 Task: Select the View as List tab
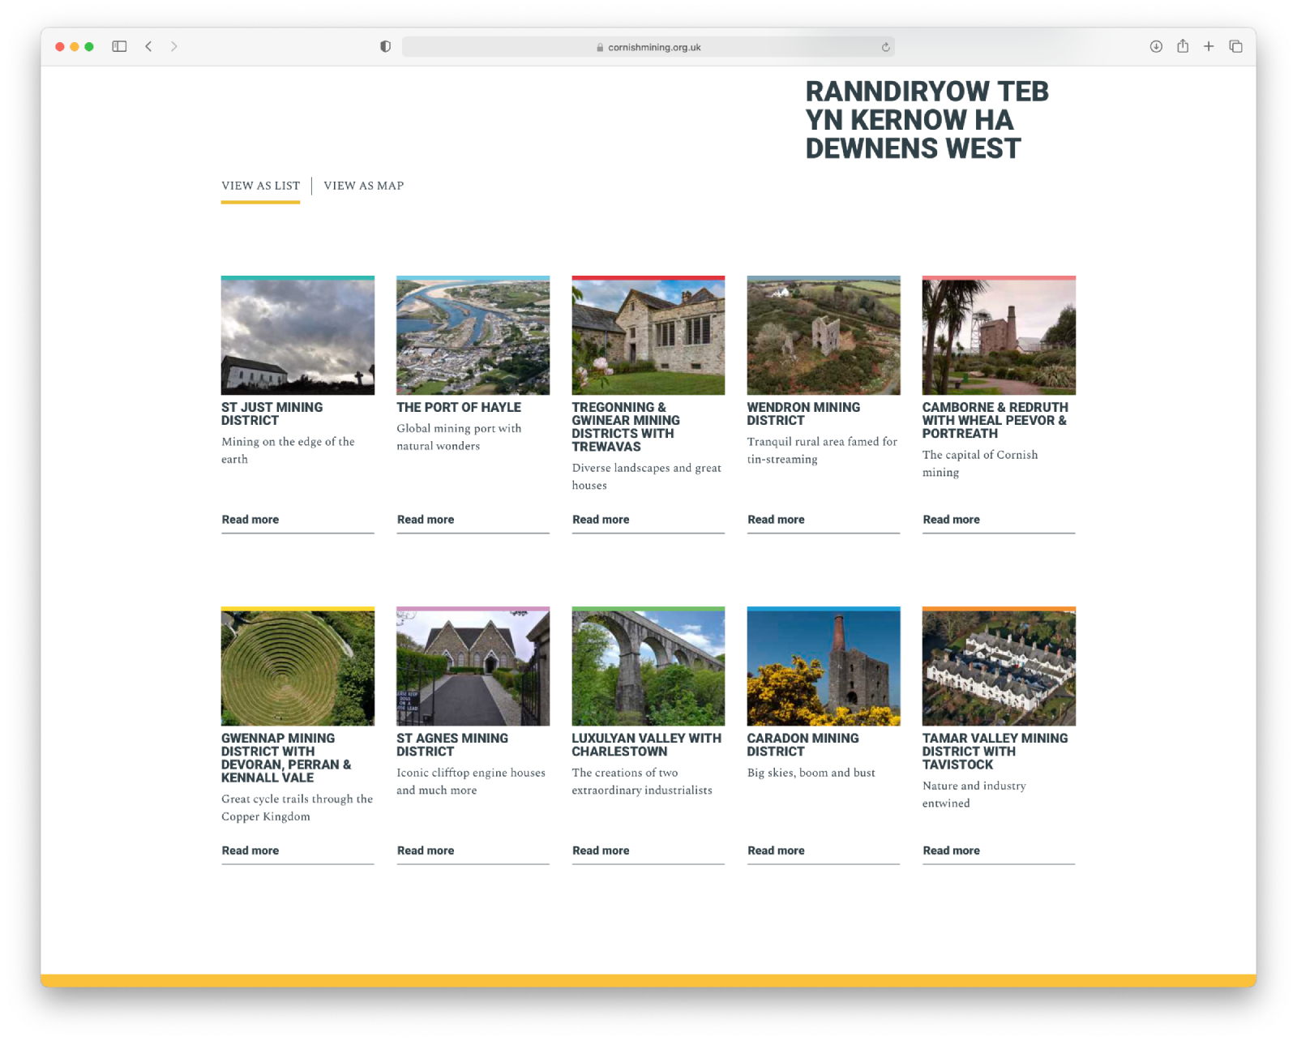260,186
